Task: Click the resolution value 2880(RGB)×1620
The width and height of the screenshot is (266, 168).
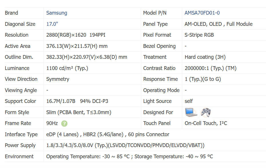Action: pyautogui.click(x=66, y=35)
